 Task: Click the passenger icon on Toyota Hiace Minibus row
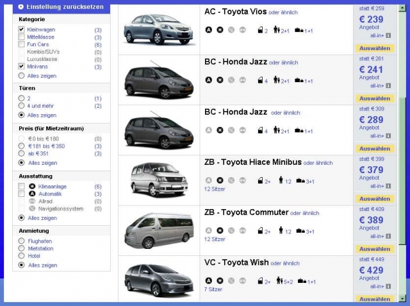(x=281, y=180)
